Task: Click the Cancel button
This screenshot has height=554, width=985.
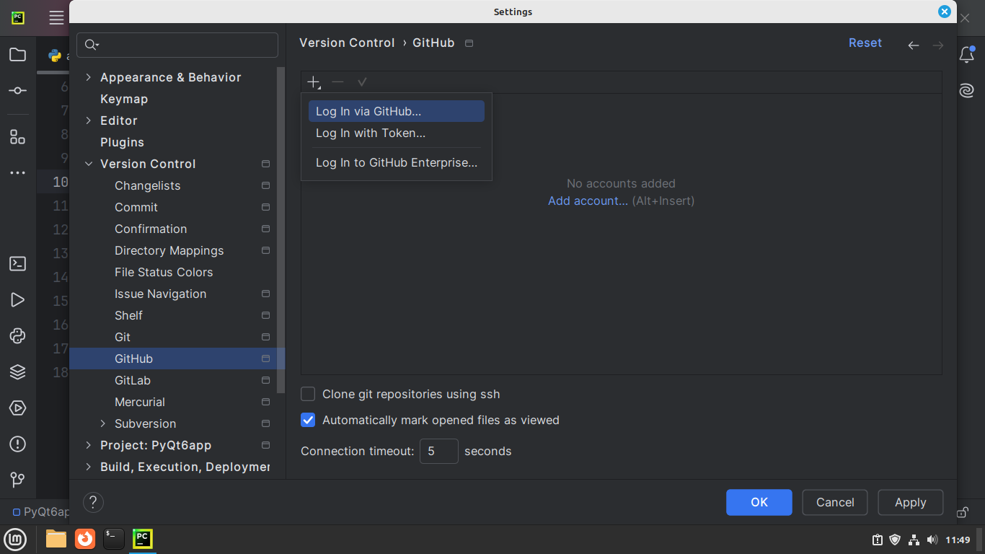Action: pos(835,502)
